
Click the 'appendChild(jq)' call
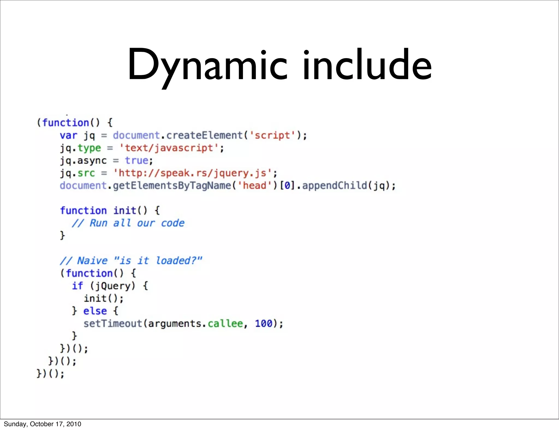[347, 186]
